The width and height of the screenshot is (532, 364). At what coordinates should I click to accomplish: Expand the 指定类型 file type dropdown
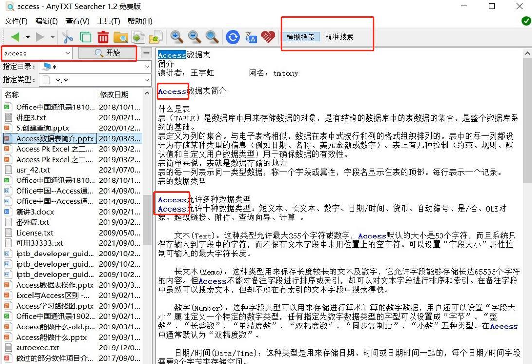pyautogui.click(x=147, y=79)
